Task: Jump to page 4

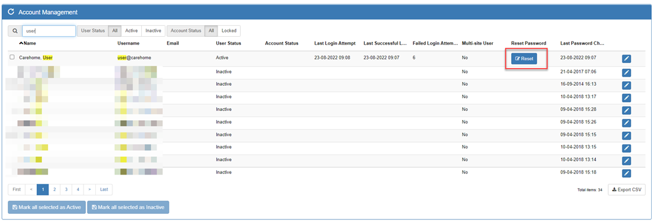Action: click(78, 189)
